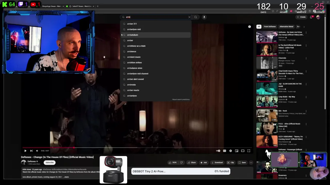This screenshot has height=185, width=330.
Task: Open options for Be Quiet And Drive video
Action: [x=306, y=33]
